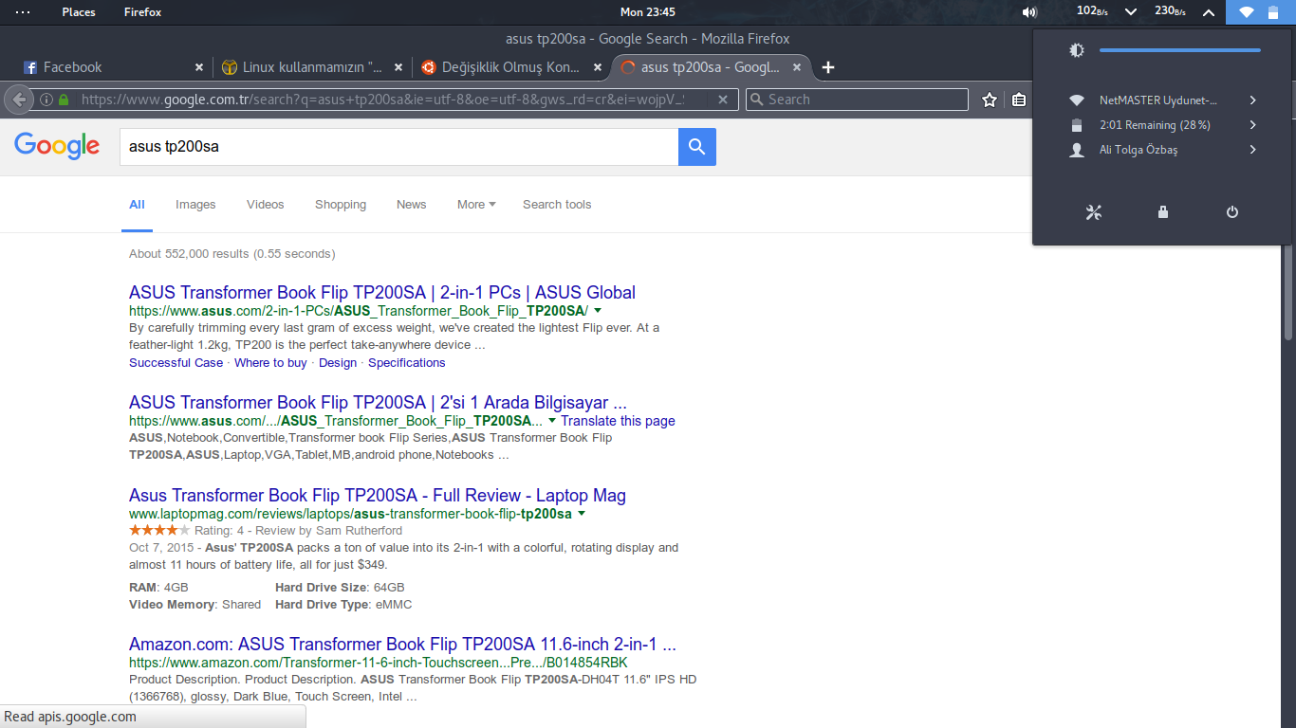Open the bookmarks list icon beside the star
This screenshot has height=728, width=1296.
[x=1018, y=100]
